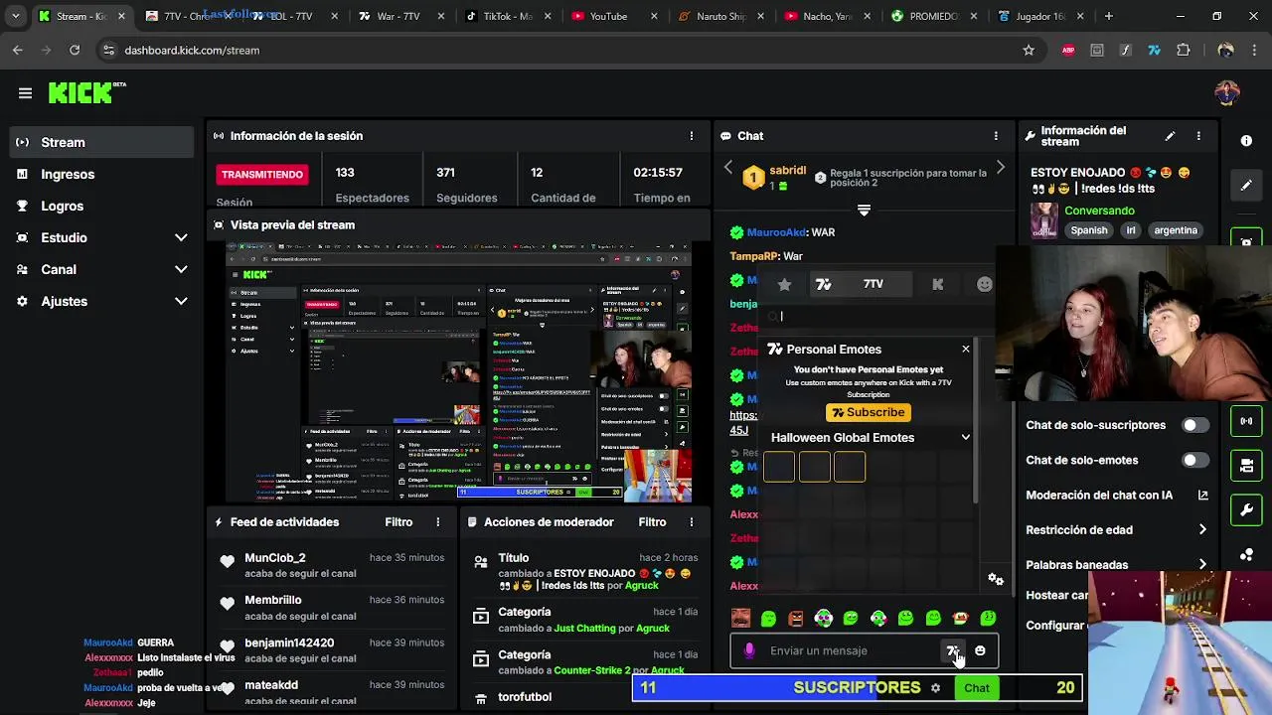Close the Personal Emotes notice
This screenshot has width=1272, height=715.
[965, 350]
